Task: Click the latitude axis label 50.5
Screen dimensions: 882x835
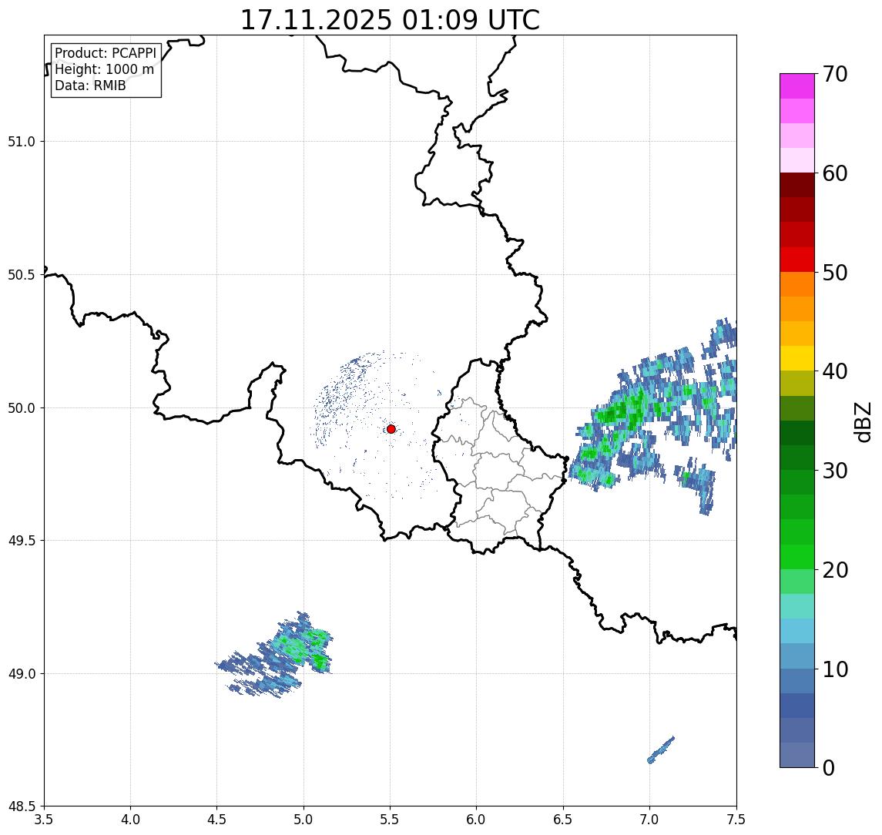Action: [x=22, y=275]
